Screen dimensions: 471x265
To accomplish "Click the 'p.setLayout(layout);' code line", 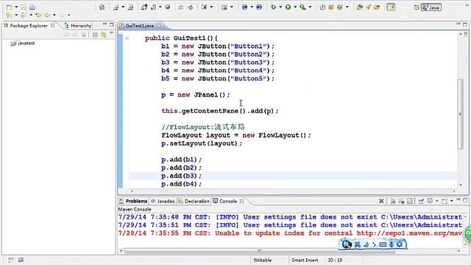I will click(202, 144).
